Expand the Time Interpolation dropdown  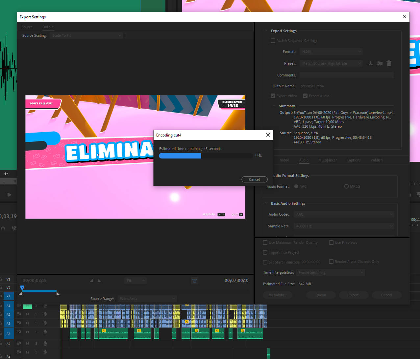[331, 272]
